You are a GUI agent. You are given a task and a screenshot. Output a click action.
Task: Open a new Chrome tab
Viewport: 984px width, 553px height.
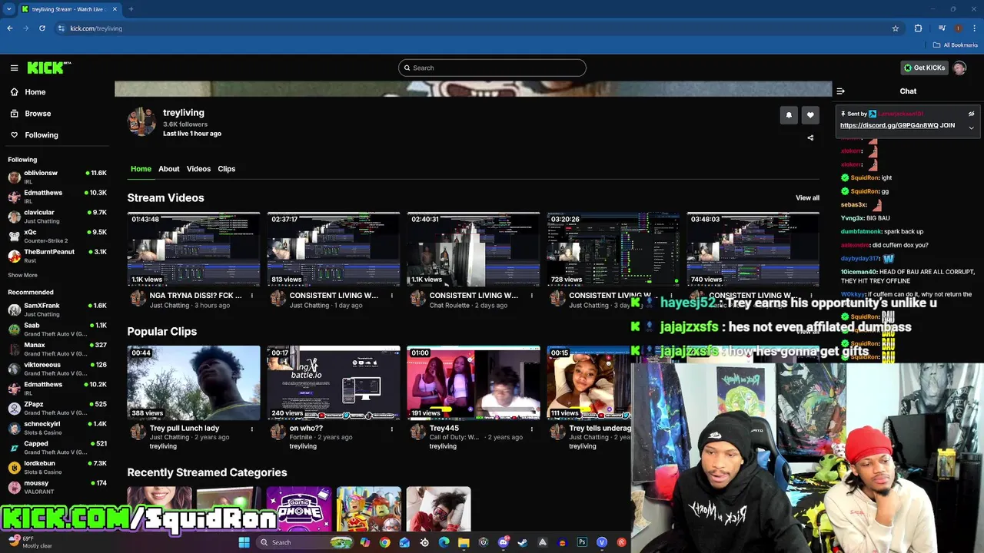coord(131,9)
